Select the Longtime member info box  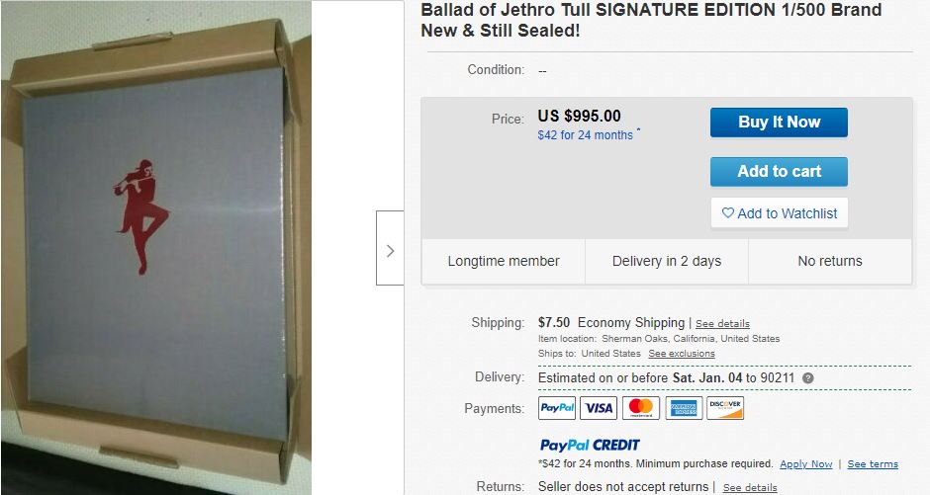504,261
